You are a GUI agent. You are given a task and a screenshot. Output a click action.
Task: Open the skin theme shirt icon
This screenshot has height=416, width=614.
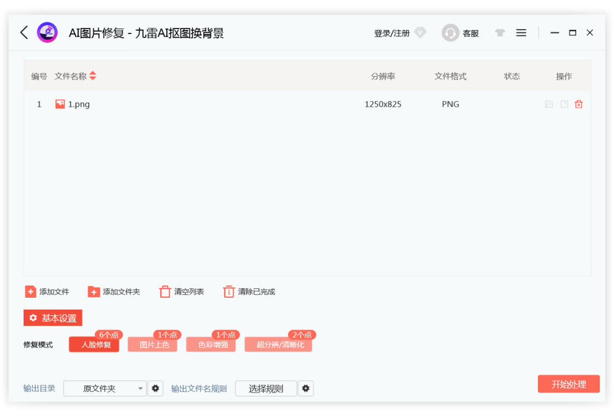[x=499, y=33]
